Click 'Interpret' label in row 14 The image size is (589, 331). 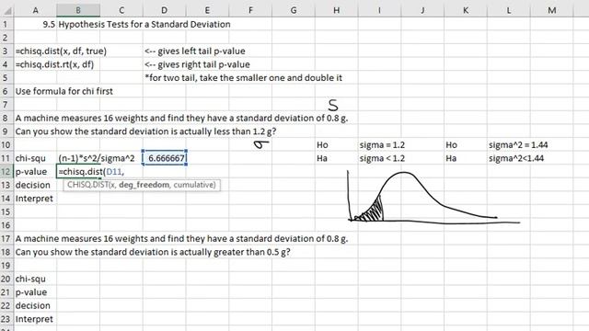click(x=34, y=199)
